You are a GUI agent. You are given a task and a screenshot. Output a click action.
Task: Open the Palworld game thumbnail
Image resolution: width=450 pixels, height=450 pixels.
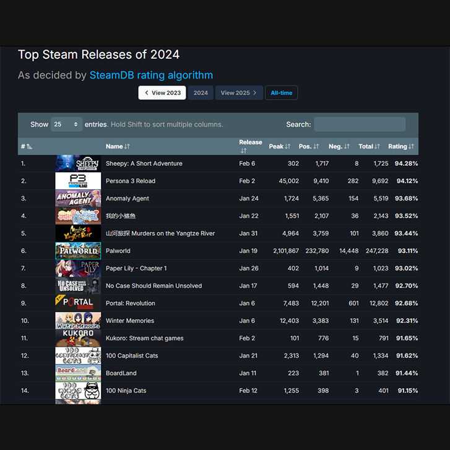pyautogui.click(x=78, y=251)
